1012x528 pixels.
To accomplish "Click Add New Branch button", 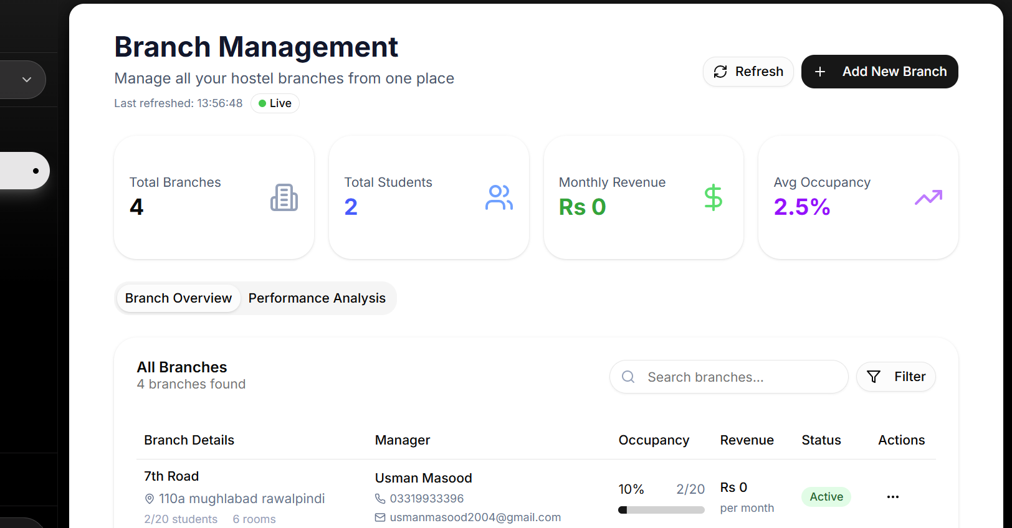I will click(x=879, y=72).
